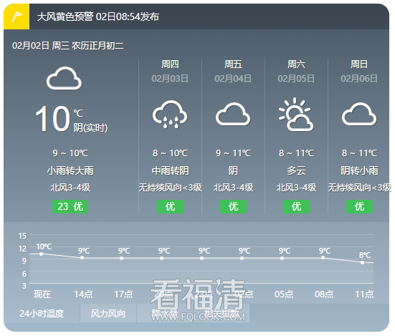395x336 pixels.
Task: Click Thursday's 8 ~ 10℃ temperature range
Action: click(x=171, y=153)
